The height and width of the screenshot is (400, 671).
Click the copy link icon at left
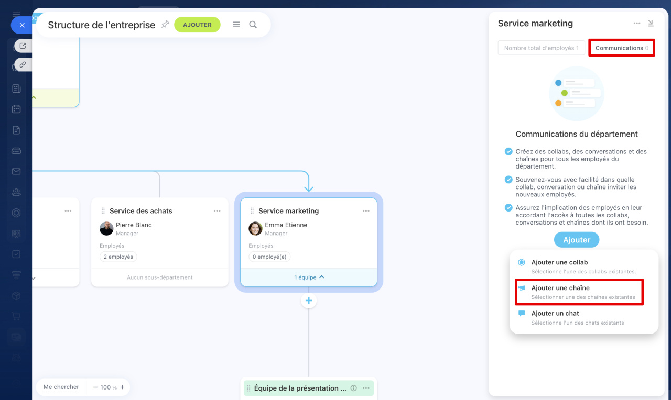tap(23, 65)
